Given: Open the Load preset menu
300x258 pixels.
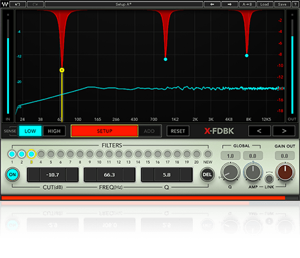Looking at the screenshot, I should point(264,4).
